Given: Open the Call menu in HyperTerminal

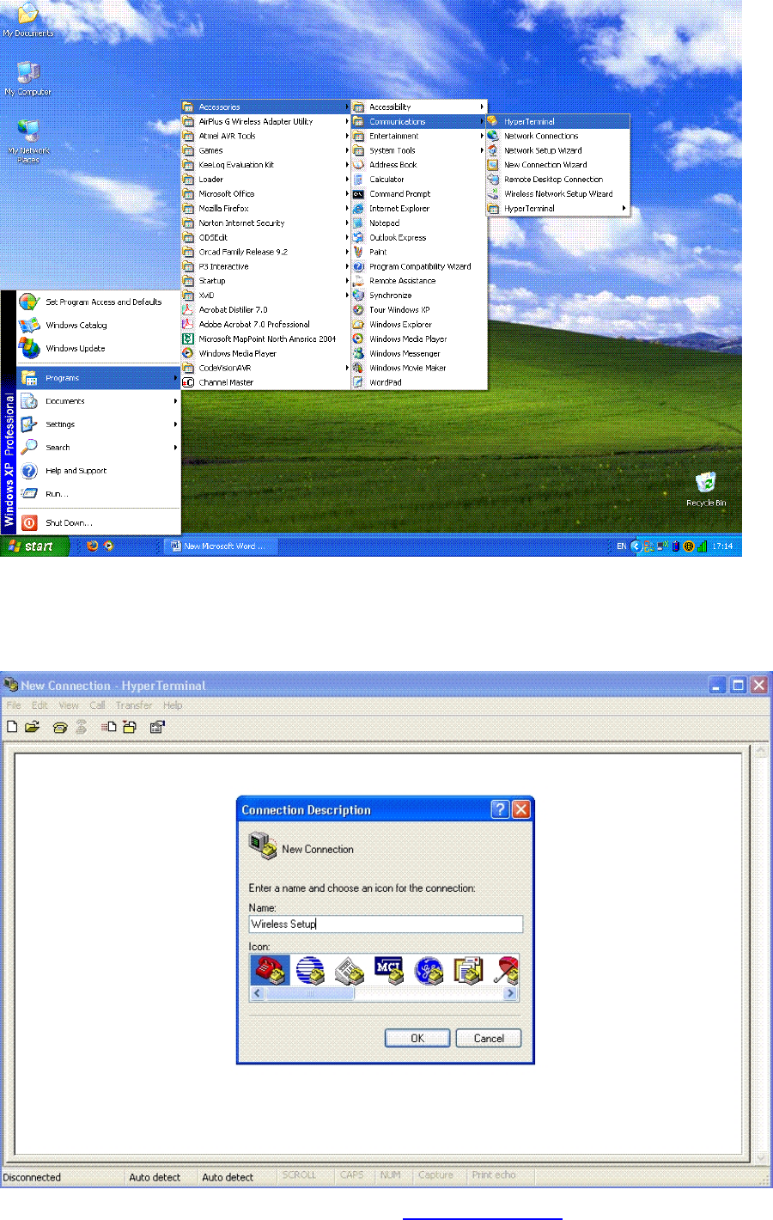Looking at the screenshot, I should (x=97, y=705).
